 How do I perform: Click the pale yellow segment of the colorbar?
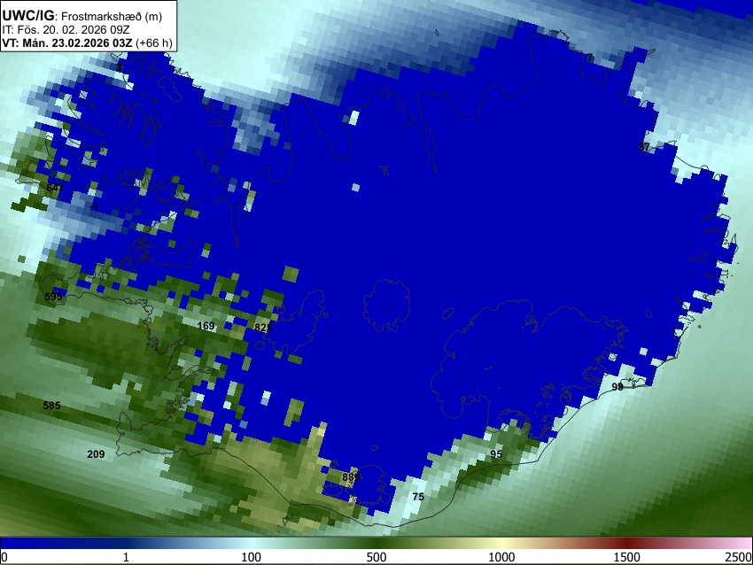[501, 544]
